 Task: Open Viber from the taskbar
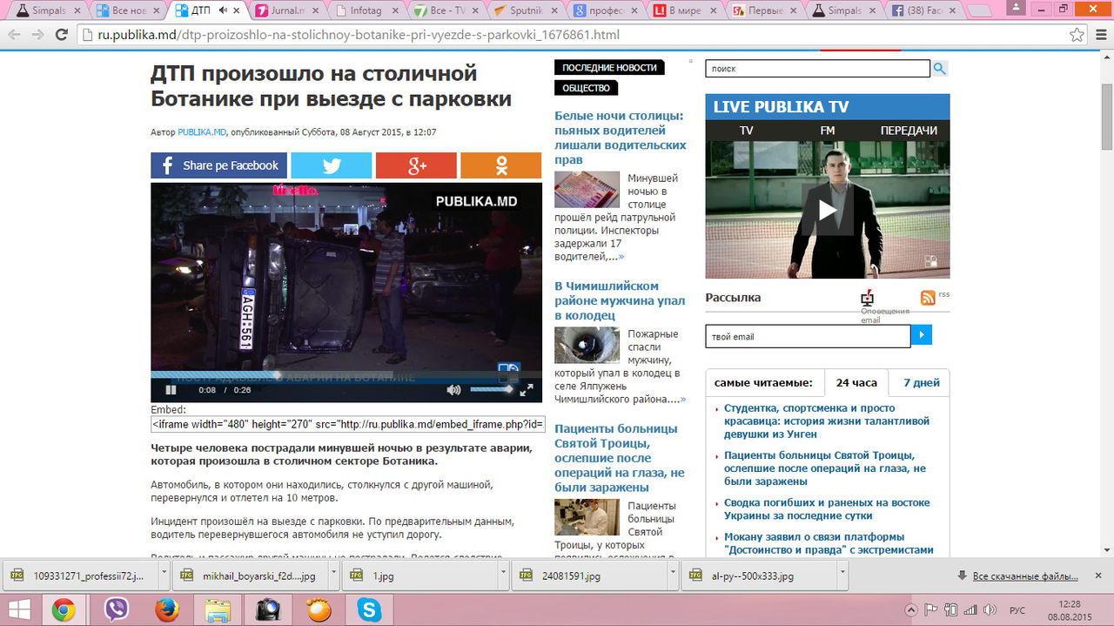tap(116, 609)
